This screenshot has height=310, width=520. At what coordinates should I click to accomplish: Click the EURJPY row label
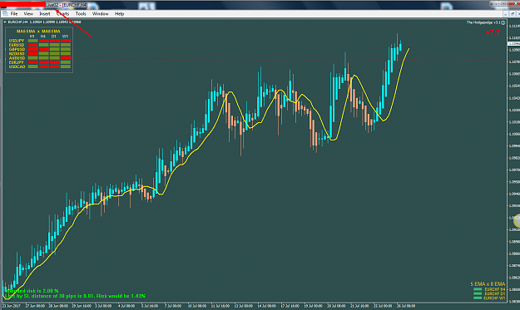point(17,62)
